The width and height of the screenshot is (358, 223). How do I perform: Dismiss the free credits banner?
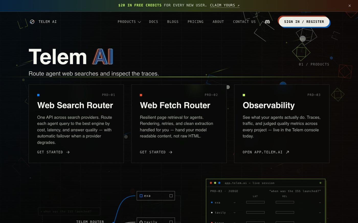(350, 6)
